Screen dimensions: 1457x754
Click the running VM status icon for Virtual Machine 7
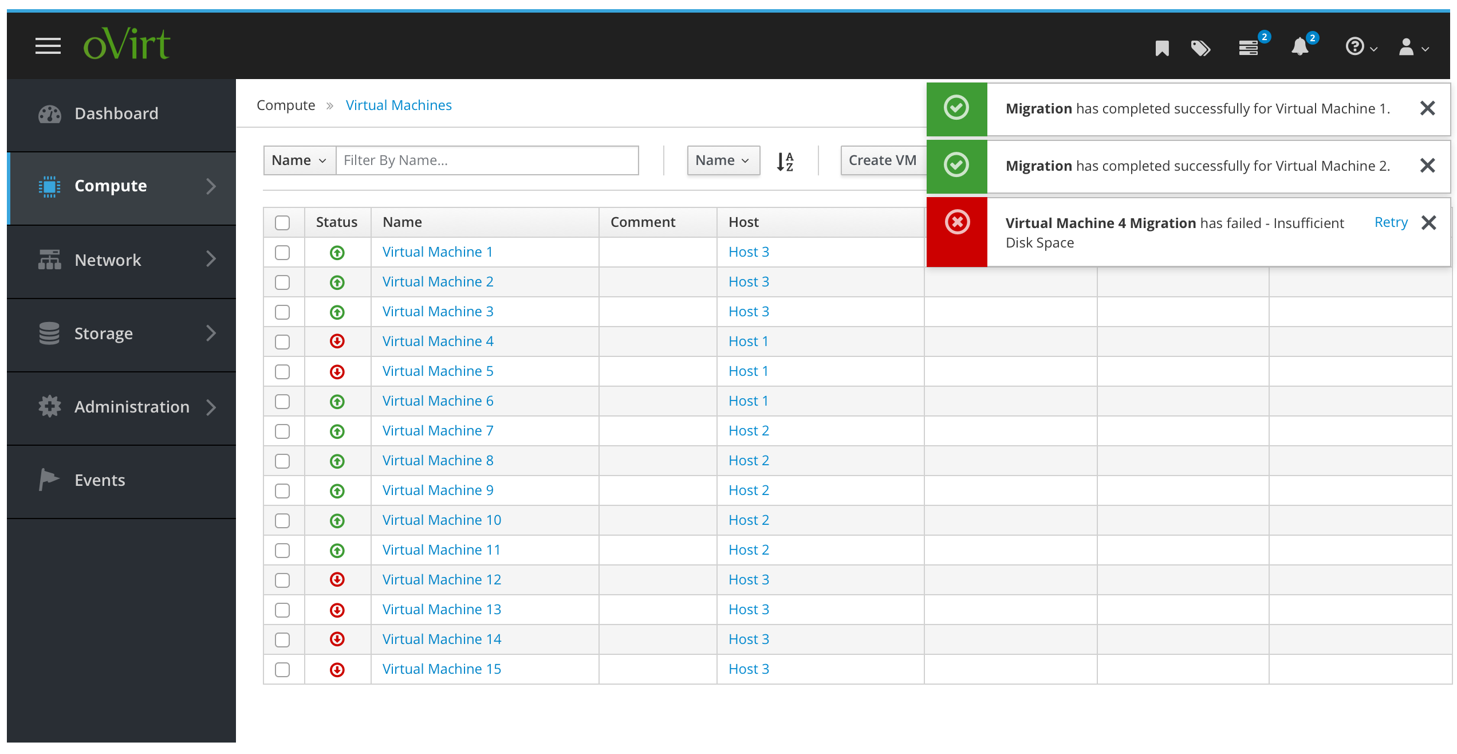337,431
